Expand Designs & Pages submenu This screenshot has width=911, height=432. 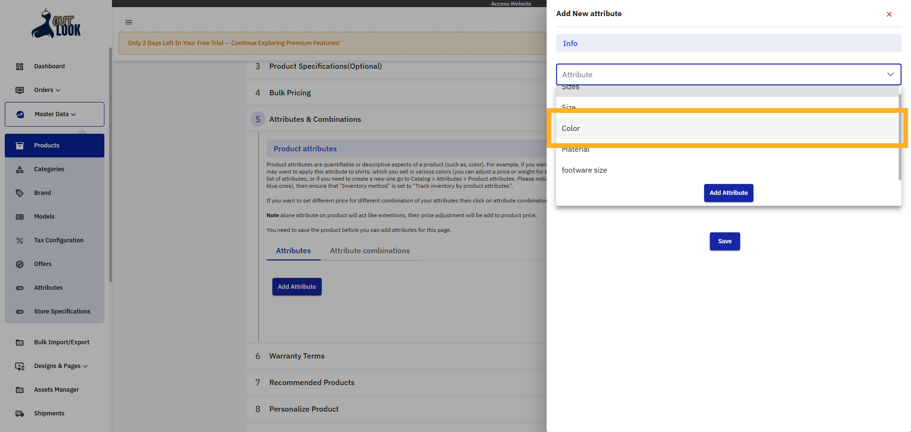tap(61, 366)
